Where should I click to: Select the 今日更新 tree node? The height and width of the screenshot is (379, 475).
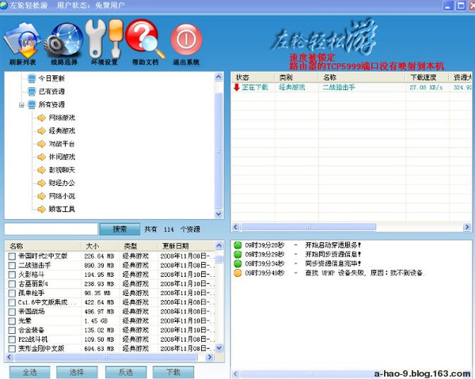pos(51,78)
